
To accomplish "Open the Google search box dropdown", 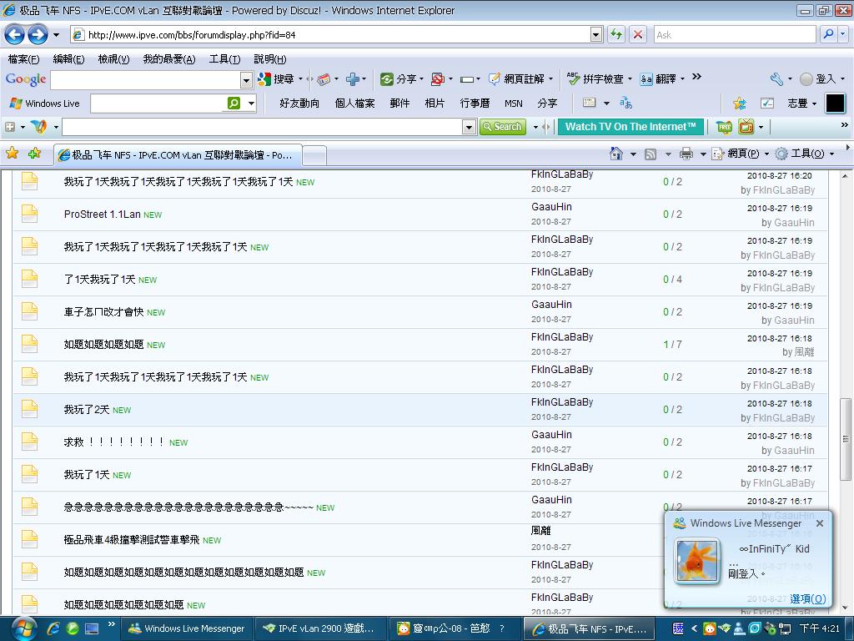I will tap(246, 80).
